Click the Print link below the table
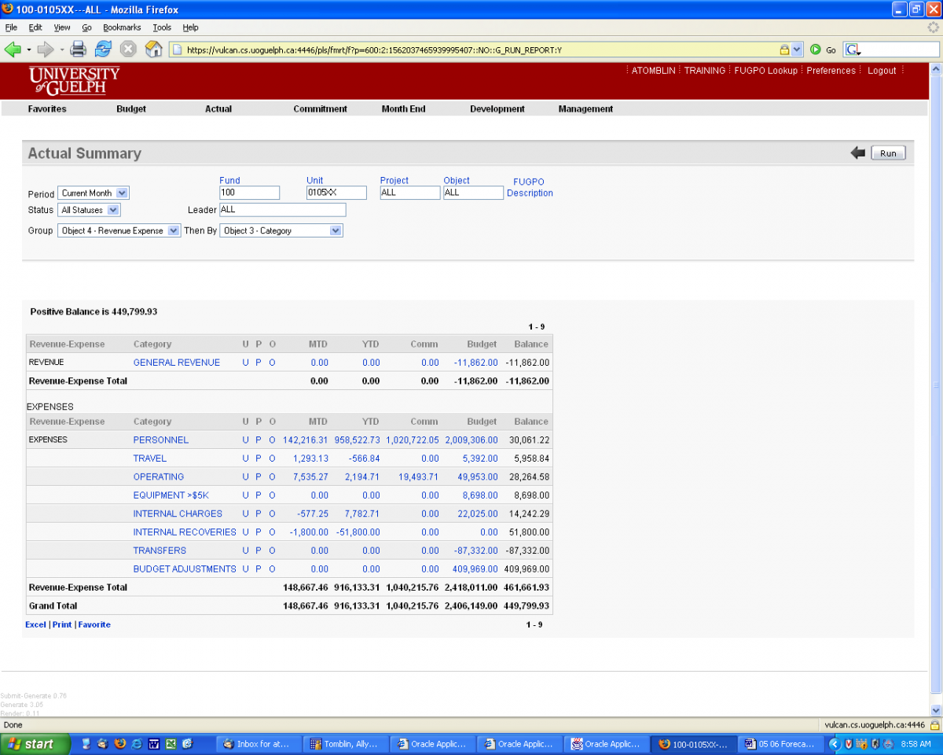The width and height of the screenshot is (943, 755). point(62,624)
